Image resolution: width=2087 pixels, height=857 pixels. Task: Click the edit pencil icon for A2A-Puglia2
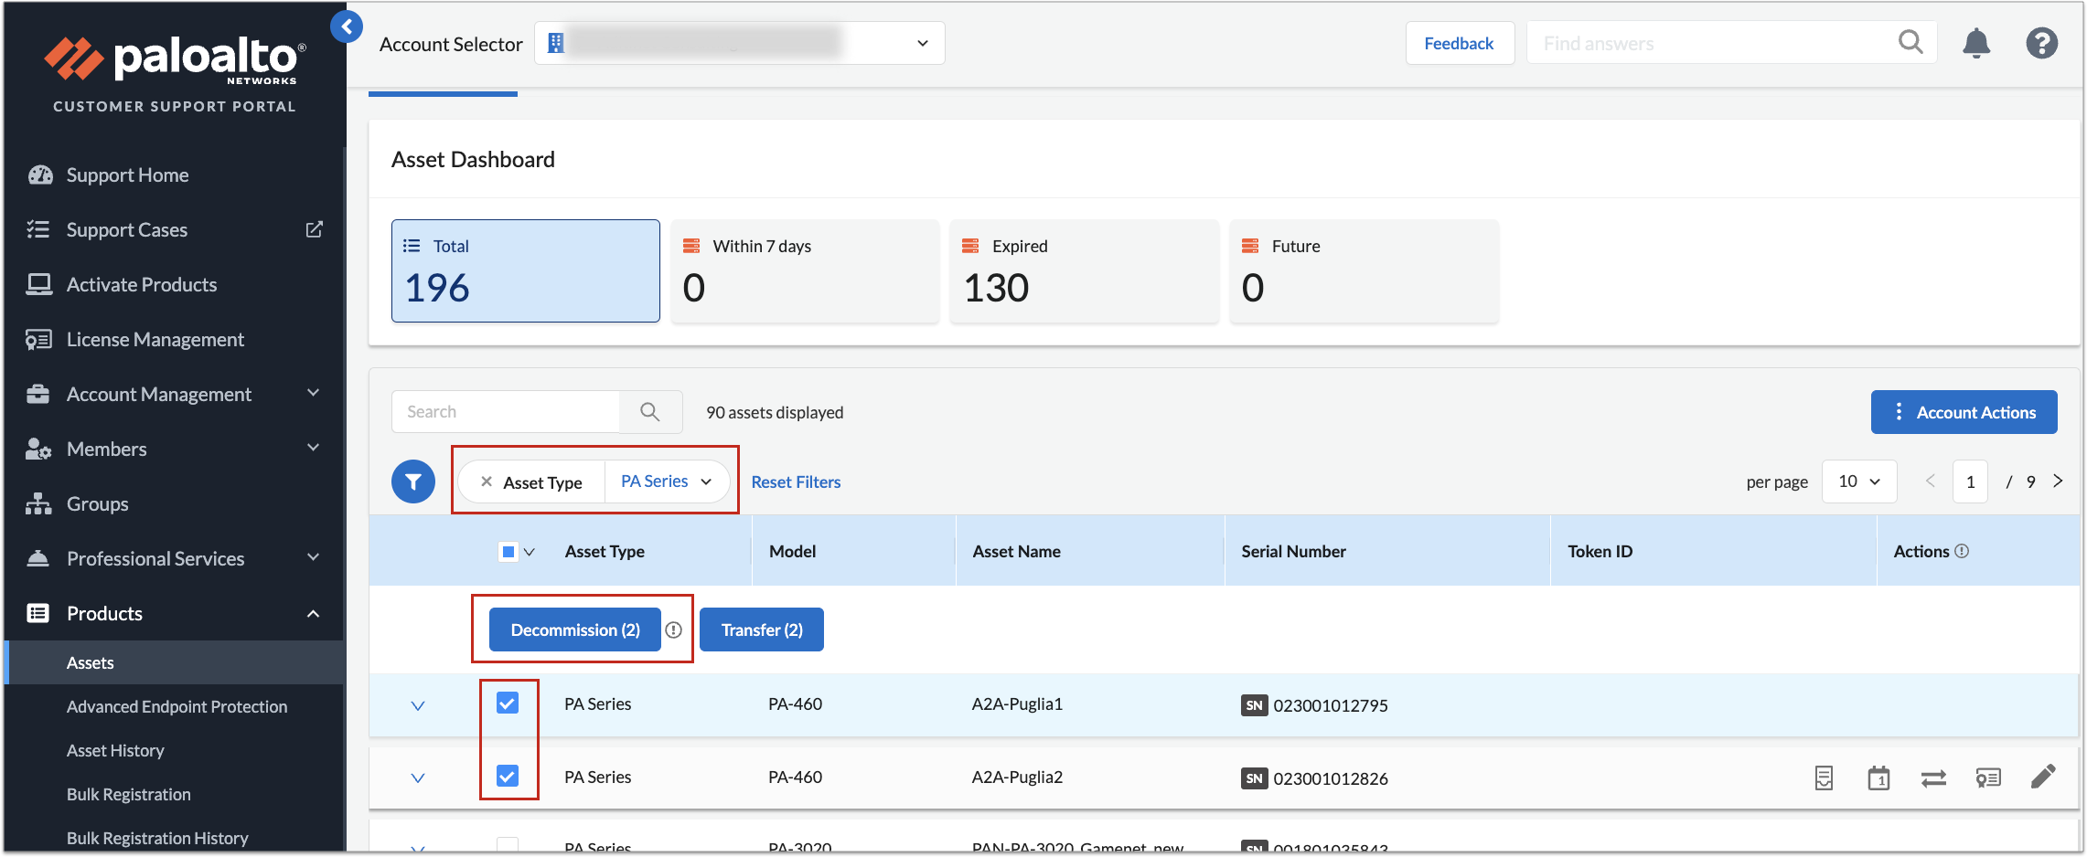2043,778
